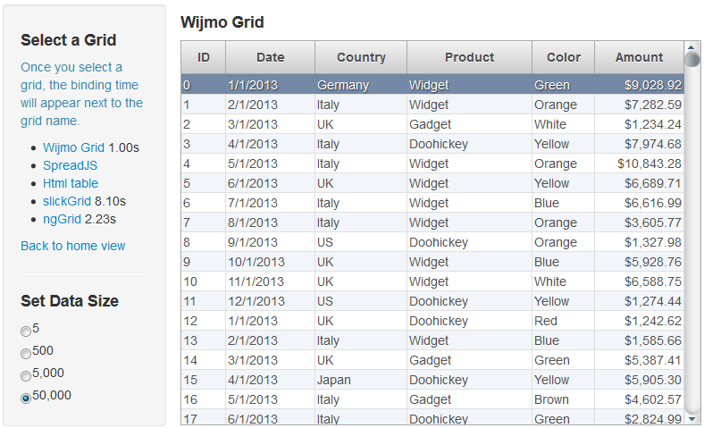Click the Date column header
Image resolution: width=704 pixels, height=428 pixels.
point(271,57)
